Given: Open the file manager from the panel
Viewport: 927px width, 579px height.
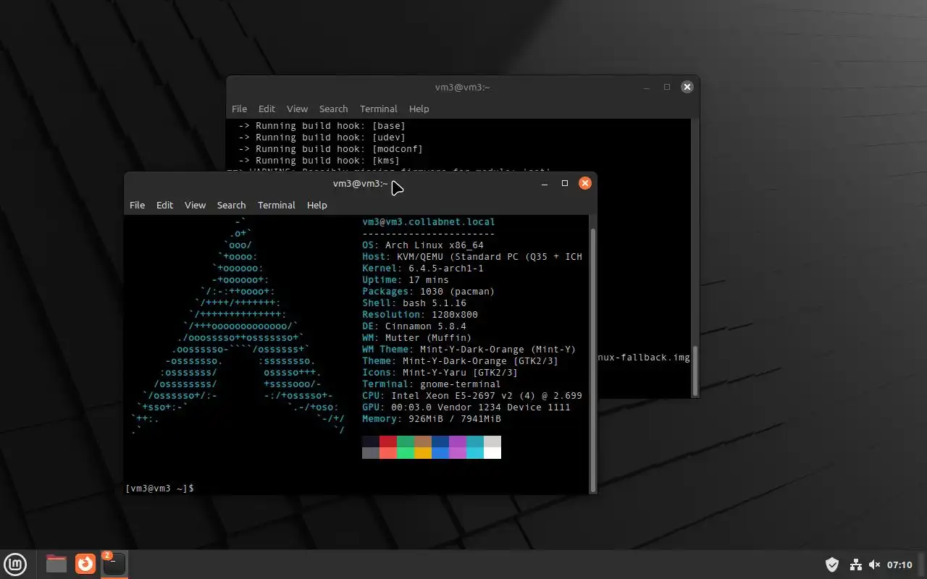Looking at the screenshot, I should (x=56, y=564).
